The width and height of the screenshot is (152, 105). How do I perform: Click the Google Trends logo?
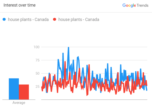tap(135, 5)
